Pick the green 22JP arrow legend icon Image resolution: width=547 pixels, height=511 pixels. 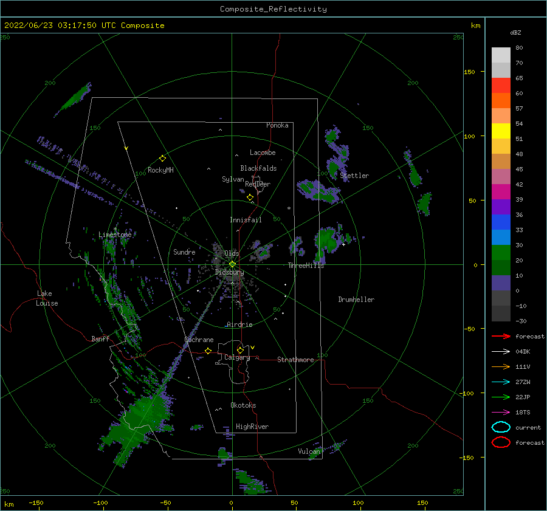coord(501,397)
